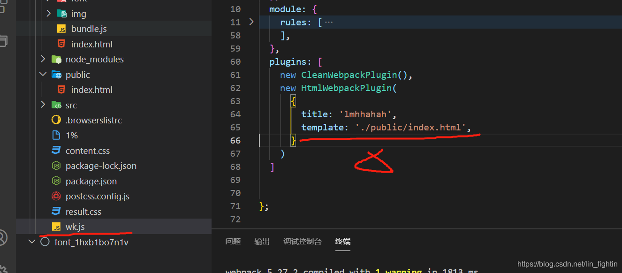The height and width of the screenshot is (273, 622).
Task: Click the public folder globe icon
Action: pyautogui.click(x=56, y=75)
